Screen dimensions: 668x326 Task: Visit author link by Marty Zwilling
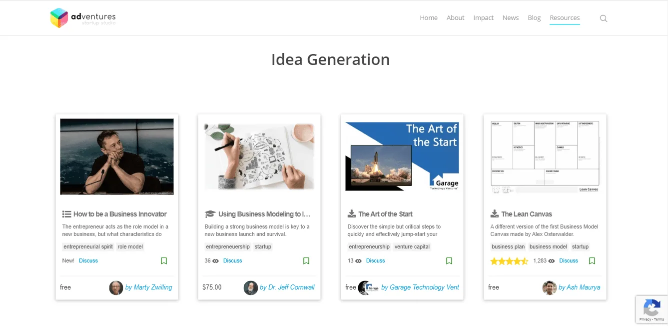coord(148,287)
